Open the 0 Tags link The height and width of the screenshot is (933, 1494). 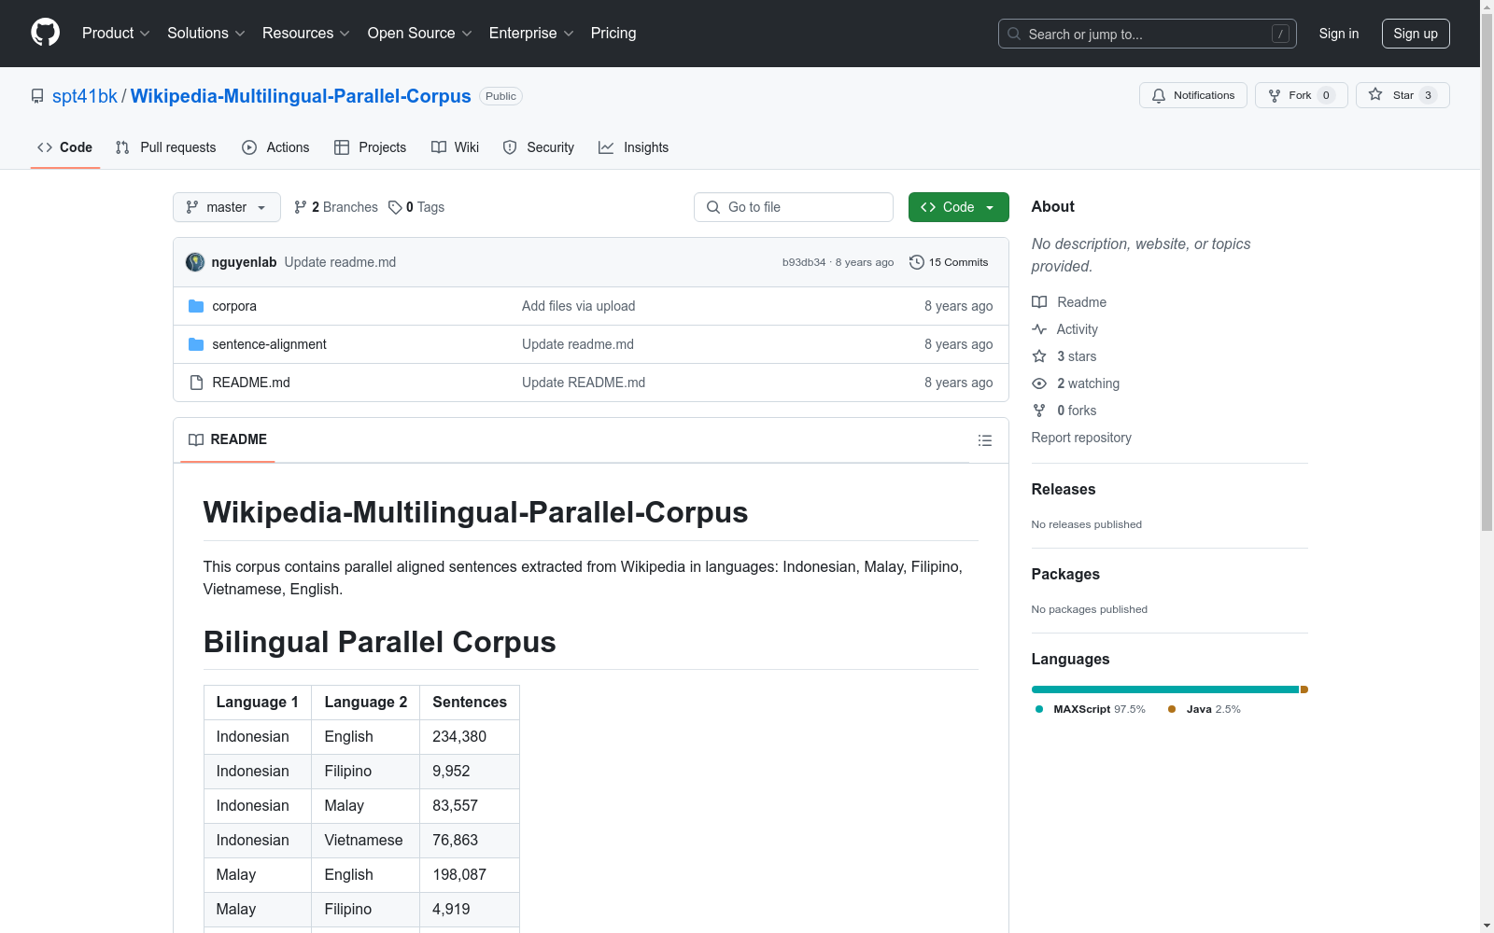416,207
